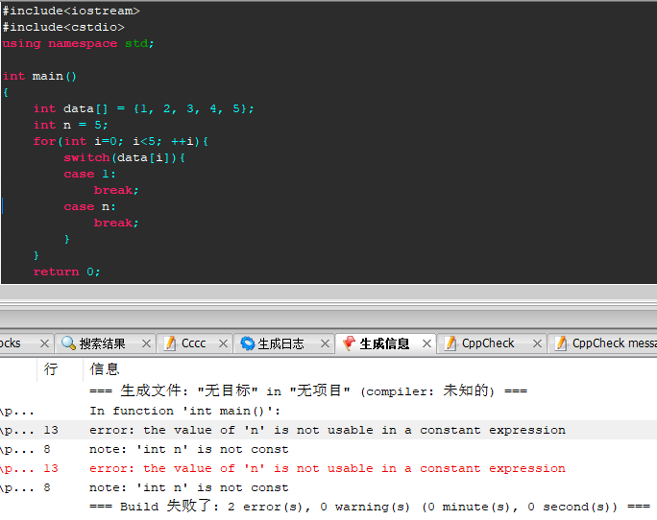
Task: Select the red line 13 error message
Action: point(328,468)
